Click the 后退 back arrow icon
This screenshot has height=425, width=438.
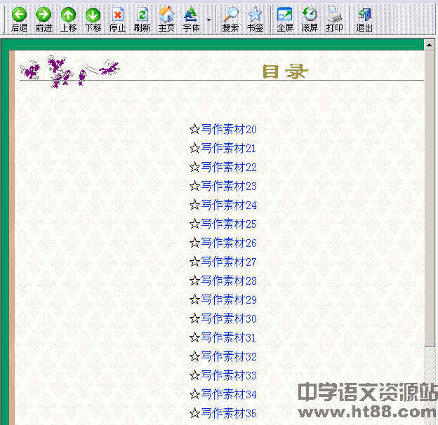pos(19,15)
